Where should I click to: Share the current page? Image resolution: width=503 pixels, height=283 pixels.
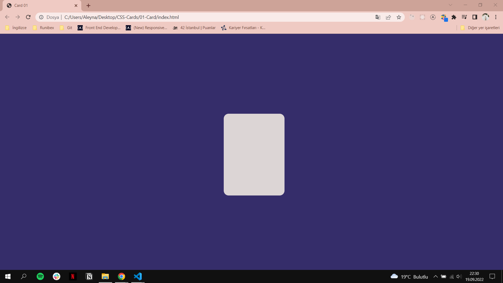[389, 17]
